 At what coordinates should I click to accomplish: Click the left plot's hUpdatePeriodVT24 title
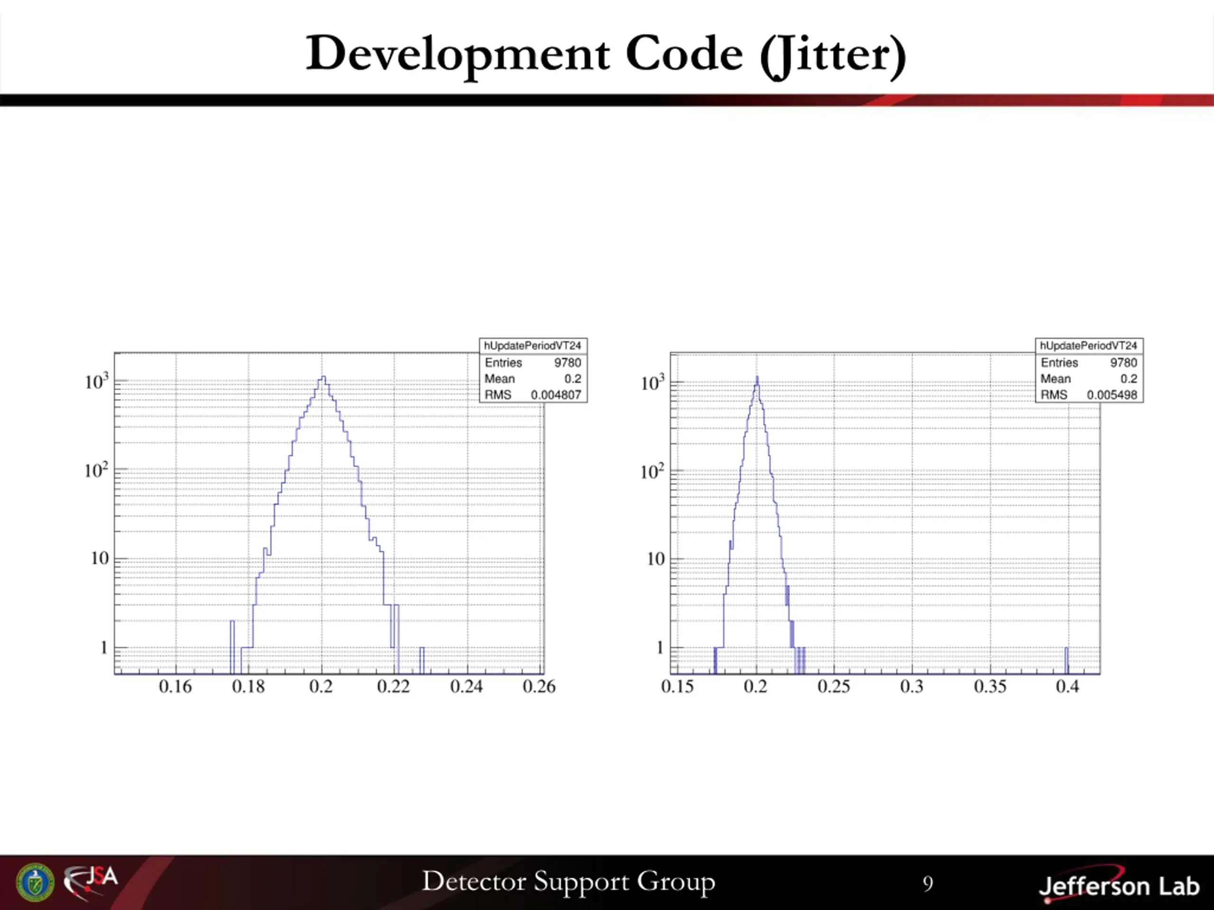click(533, 346)
